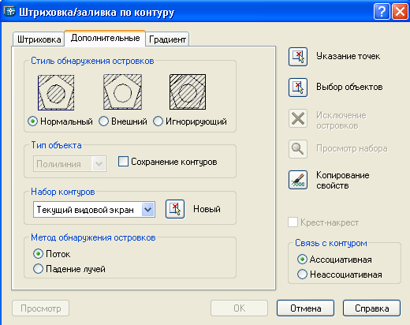Click the Указание точек label
410x325 pixels.
coord(348,56)
